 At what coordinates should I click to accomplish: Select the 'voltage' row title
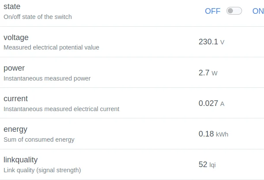click(x=16, y=37)
